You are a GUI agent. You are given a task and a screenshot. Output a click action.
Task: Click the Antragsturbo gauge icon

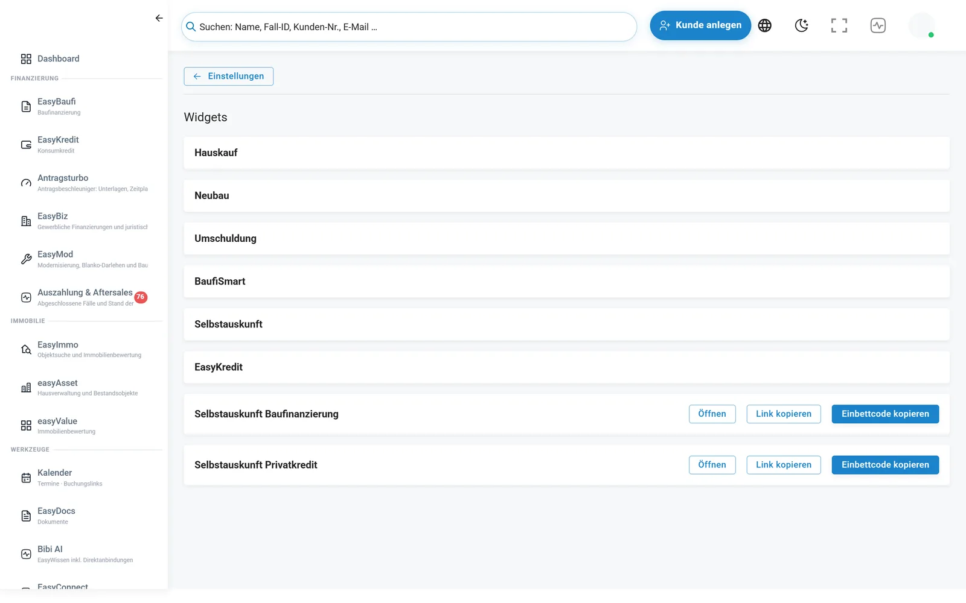tap(26, 183)
